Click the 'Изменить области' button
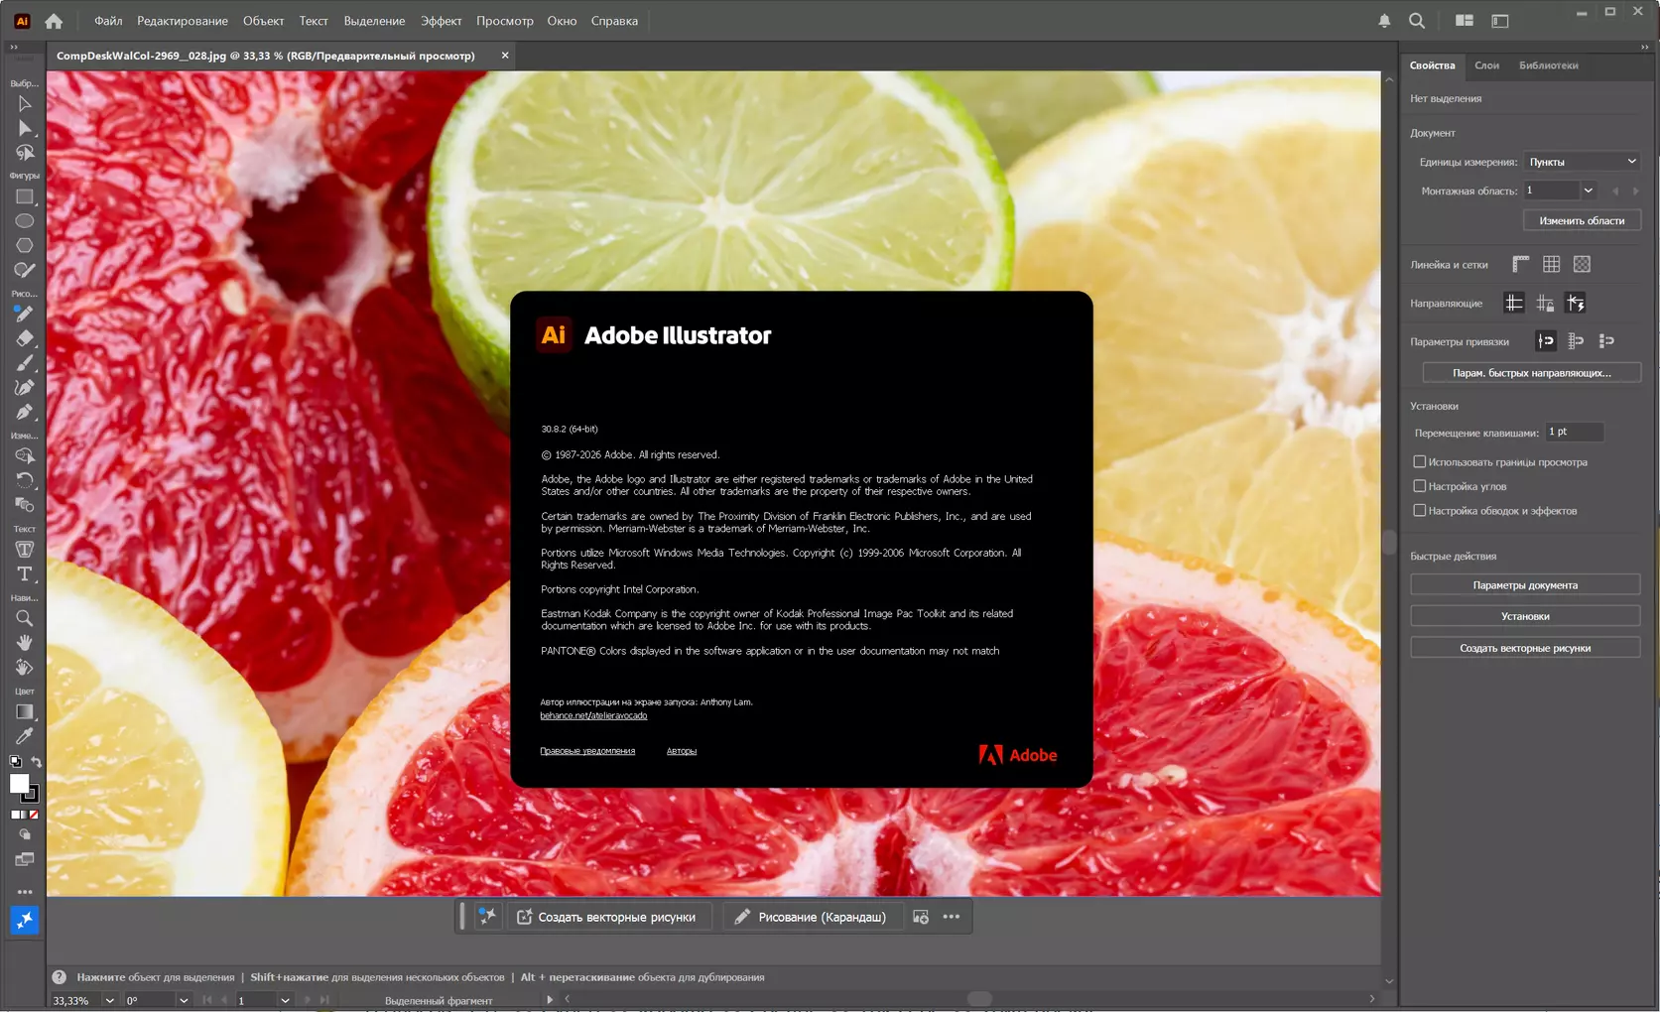Screen dimensions: 1660x1012 (x=1582, y=220)
